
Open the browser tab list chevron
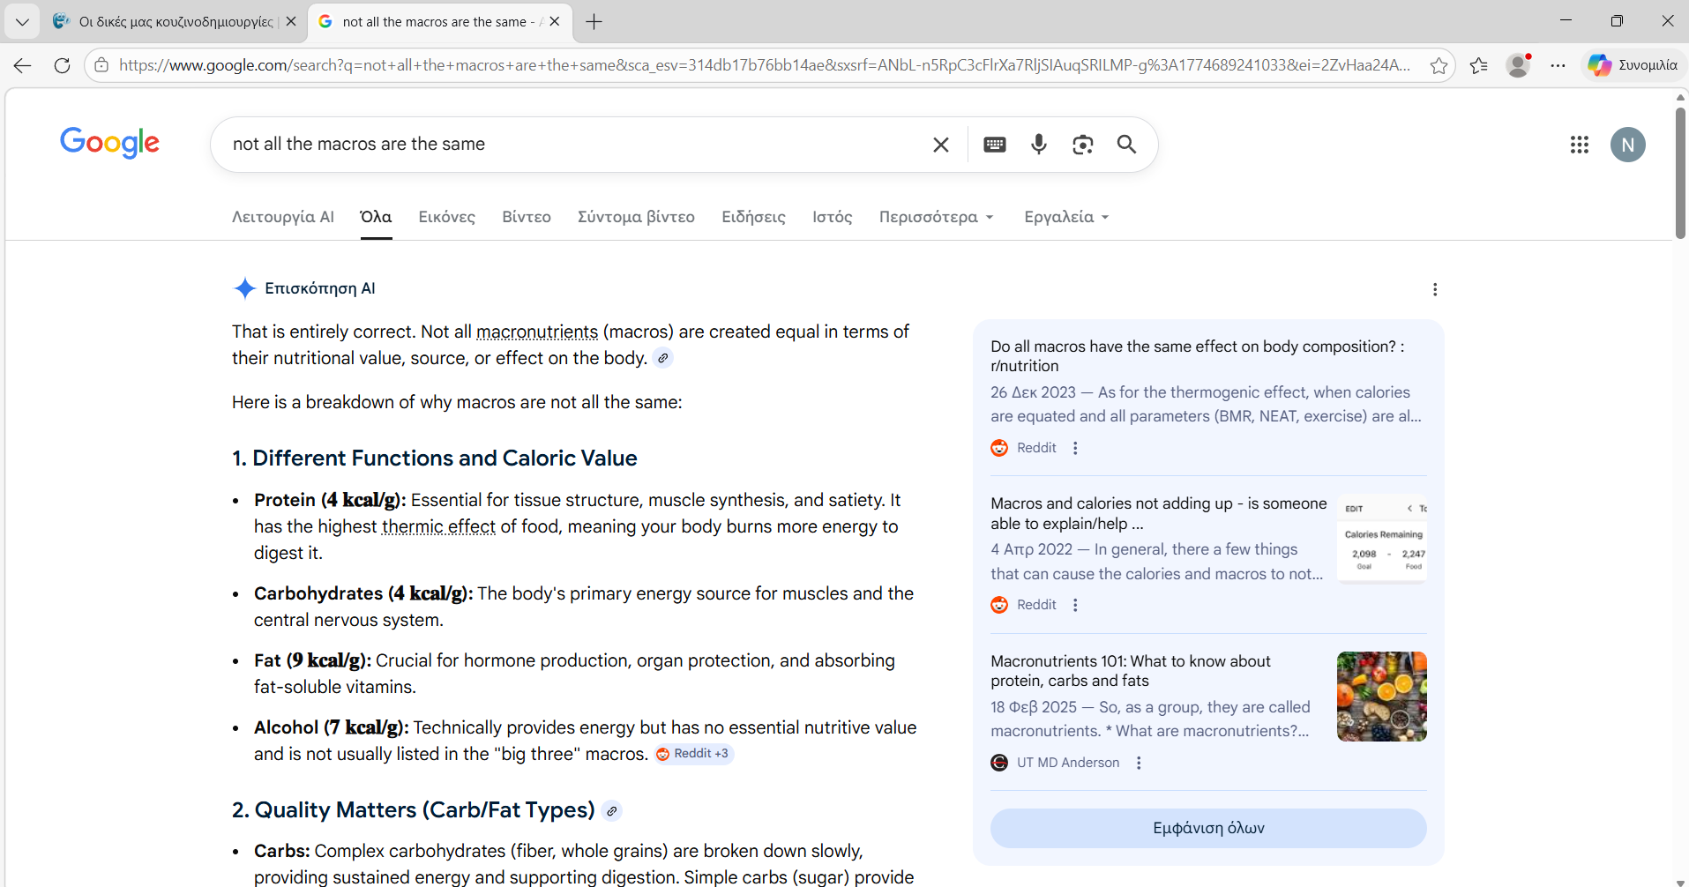point(22,21)
